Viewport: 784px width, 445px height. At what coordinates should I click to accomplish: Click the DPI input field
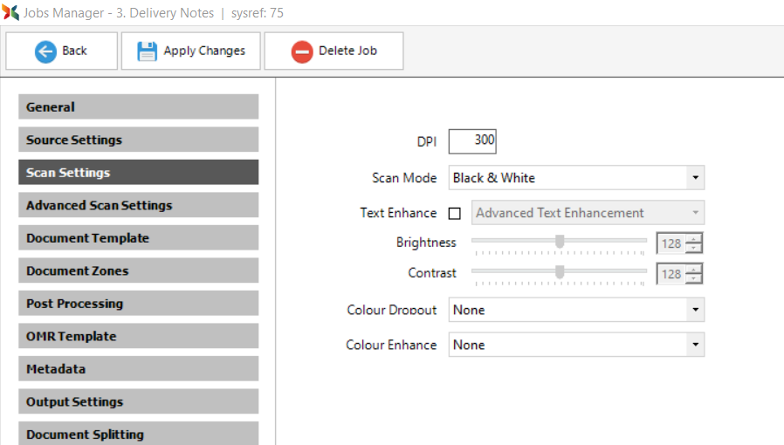tap(472, 140)
